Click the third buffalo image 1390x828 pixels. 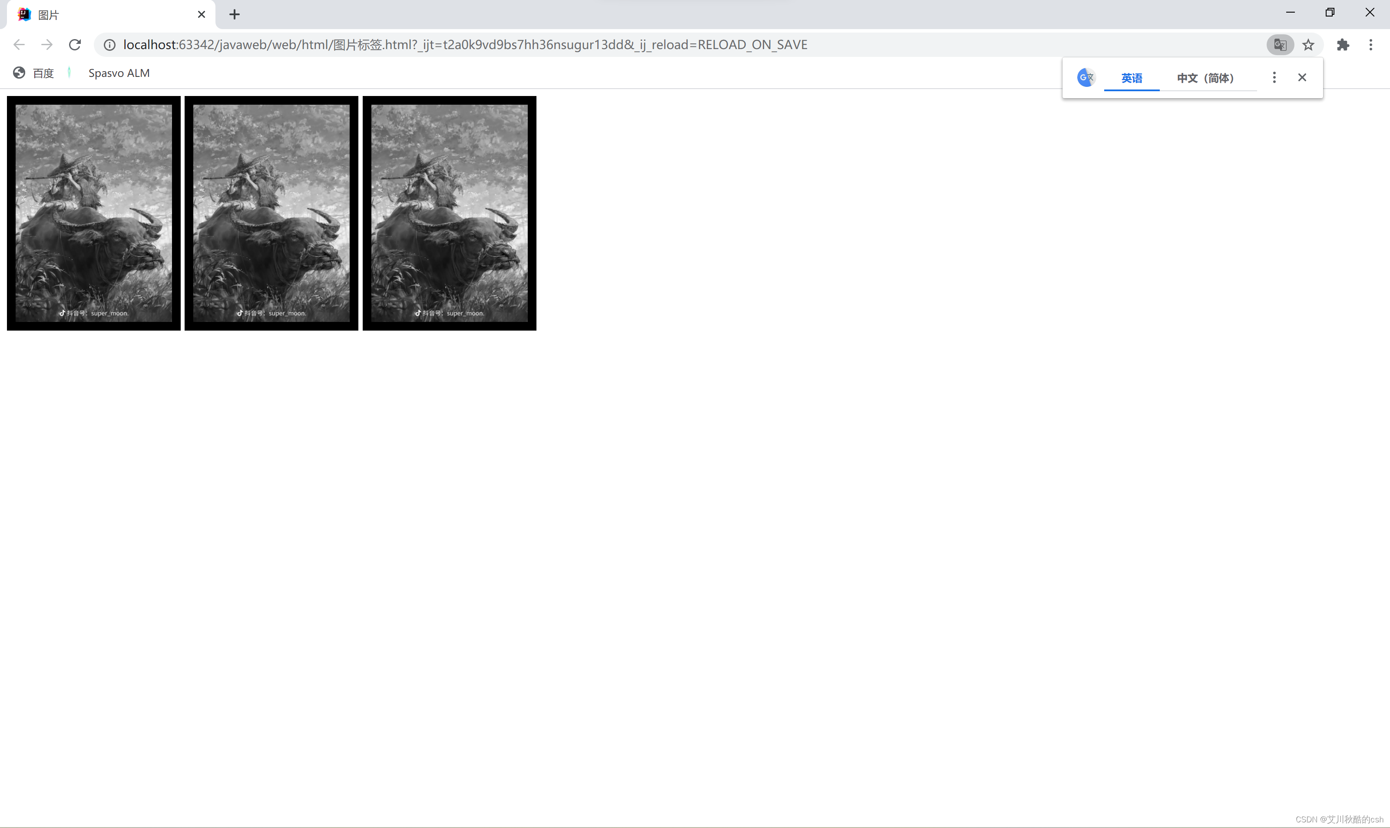pyautogui.click(x=449, y=213)
